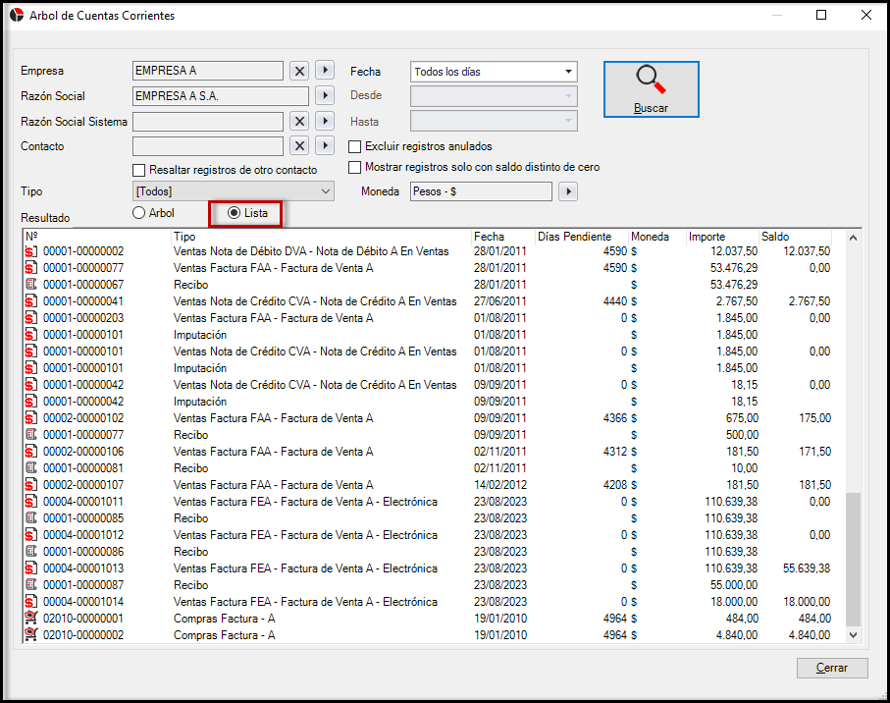
Task: Enable Excluir registros anulados checkbox
Action: pos(355,146)
